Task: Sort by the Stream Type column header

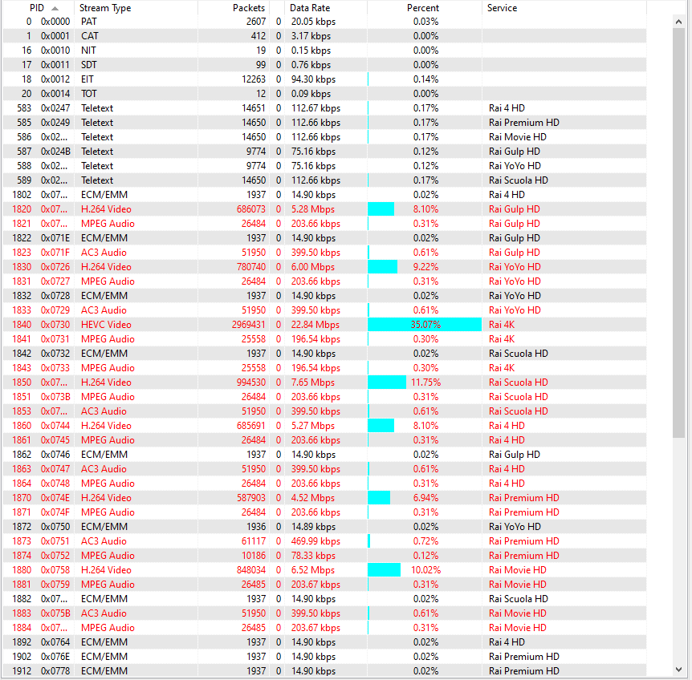Action: click(x=136, y=7)
